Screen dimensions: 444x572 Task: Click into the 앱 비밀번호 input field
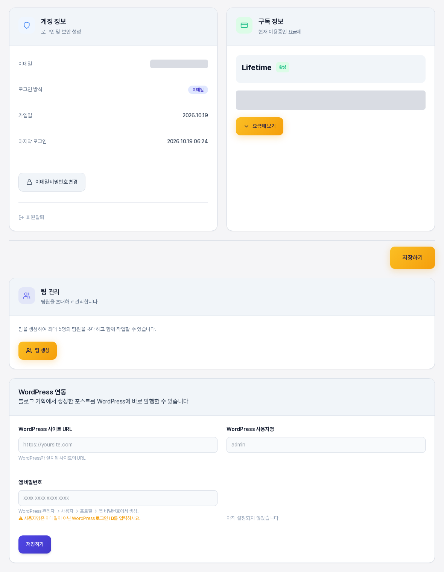tap(118, 498)
